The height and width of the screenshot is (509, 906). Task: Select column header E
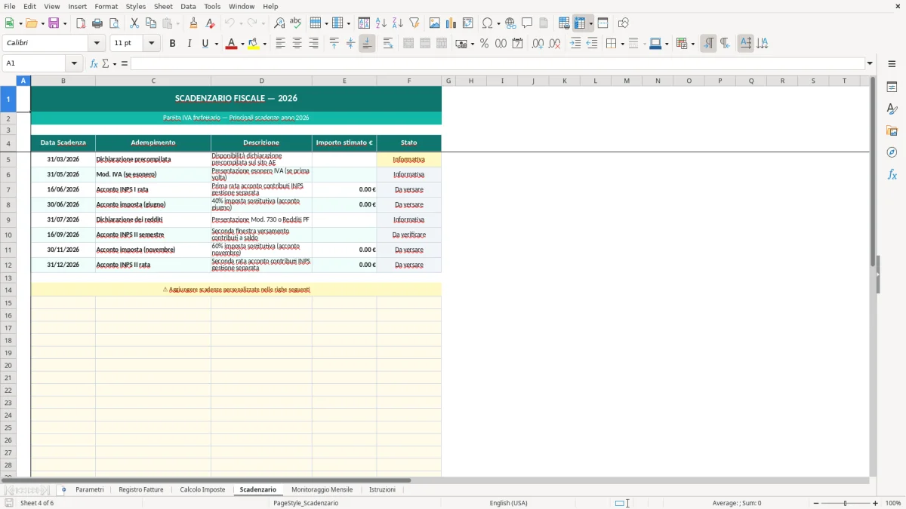pyautogui.click(x=344, y=81)
